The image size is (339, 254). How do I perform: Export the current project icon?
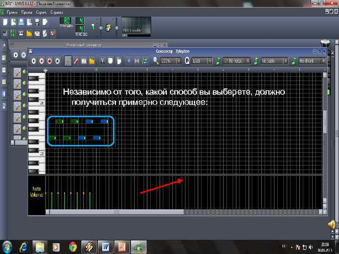click(x=45, y=22)
